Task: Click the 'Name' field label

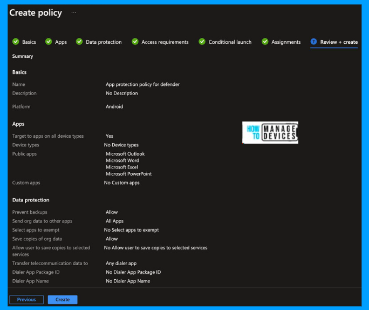Action: (18, 84)
